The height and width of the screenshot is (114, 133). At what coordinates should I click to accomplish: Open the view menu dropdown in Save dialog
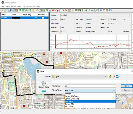pyautogui.click(x=118, y=76)
